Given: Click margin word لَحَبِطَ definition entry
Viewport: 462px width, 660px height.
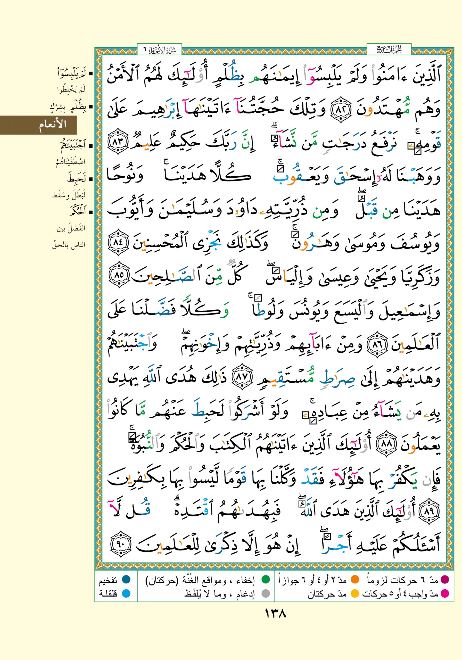Looking at the screenshot, I should click(76, 179).
